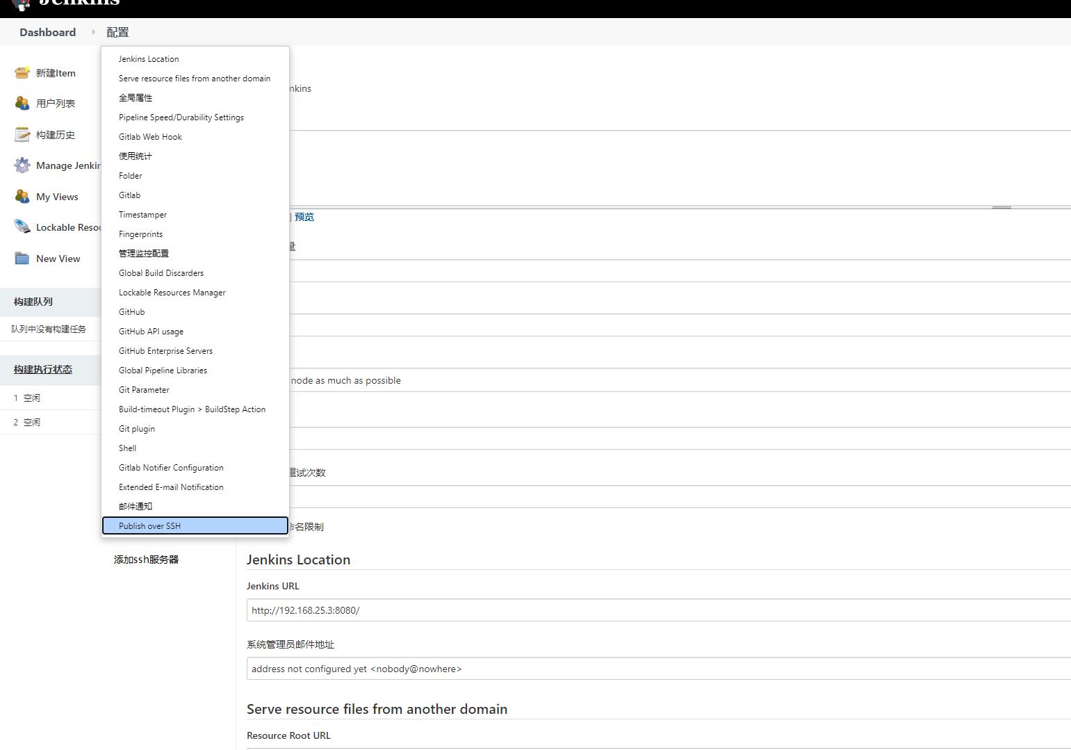Click executor 1 空闲 row

click(50, 398)
